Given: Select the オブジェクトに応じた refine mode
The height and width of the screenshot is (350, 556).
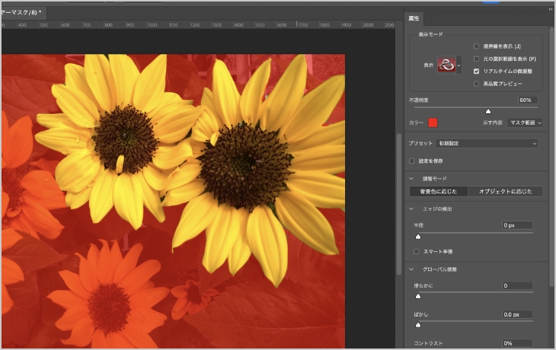Looking at the screenshot, I should click(505, 191).
